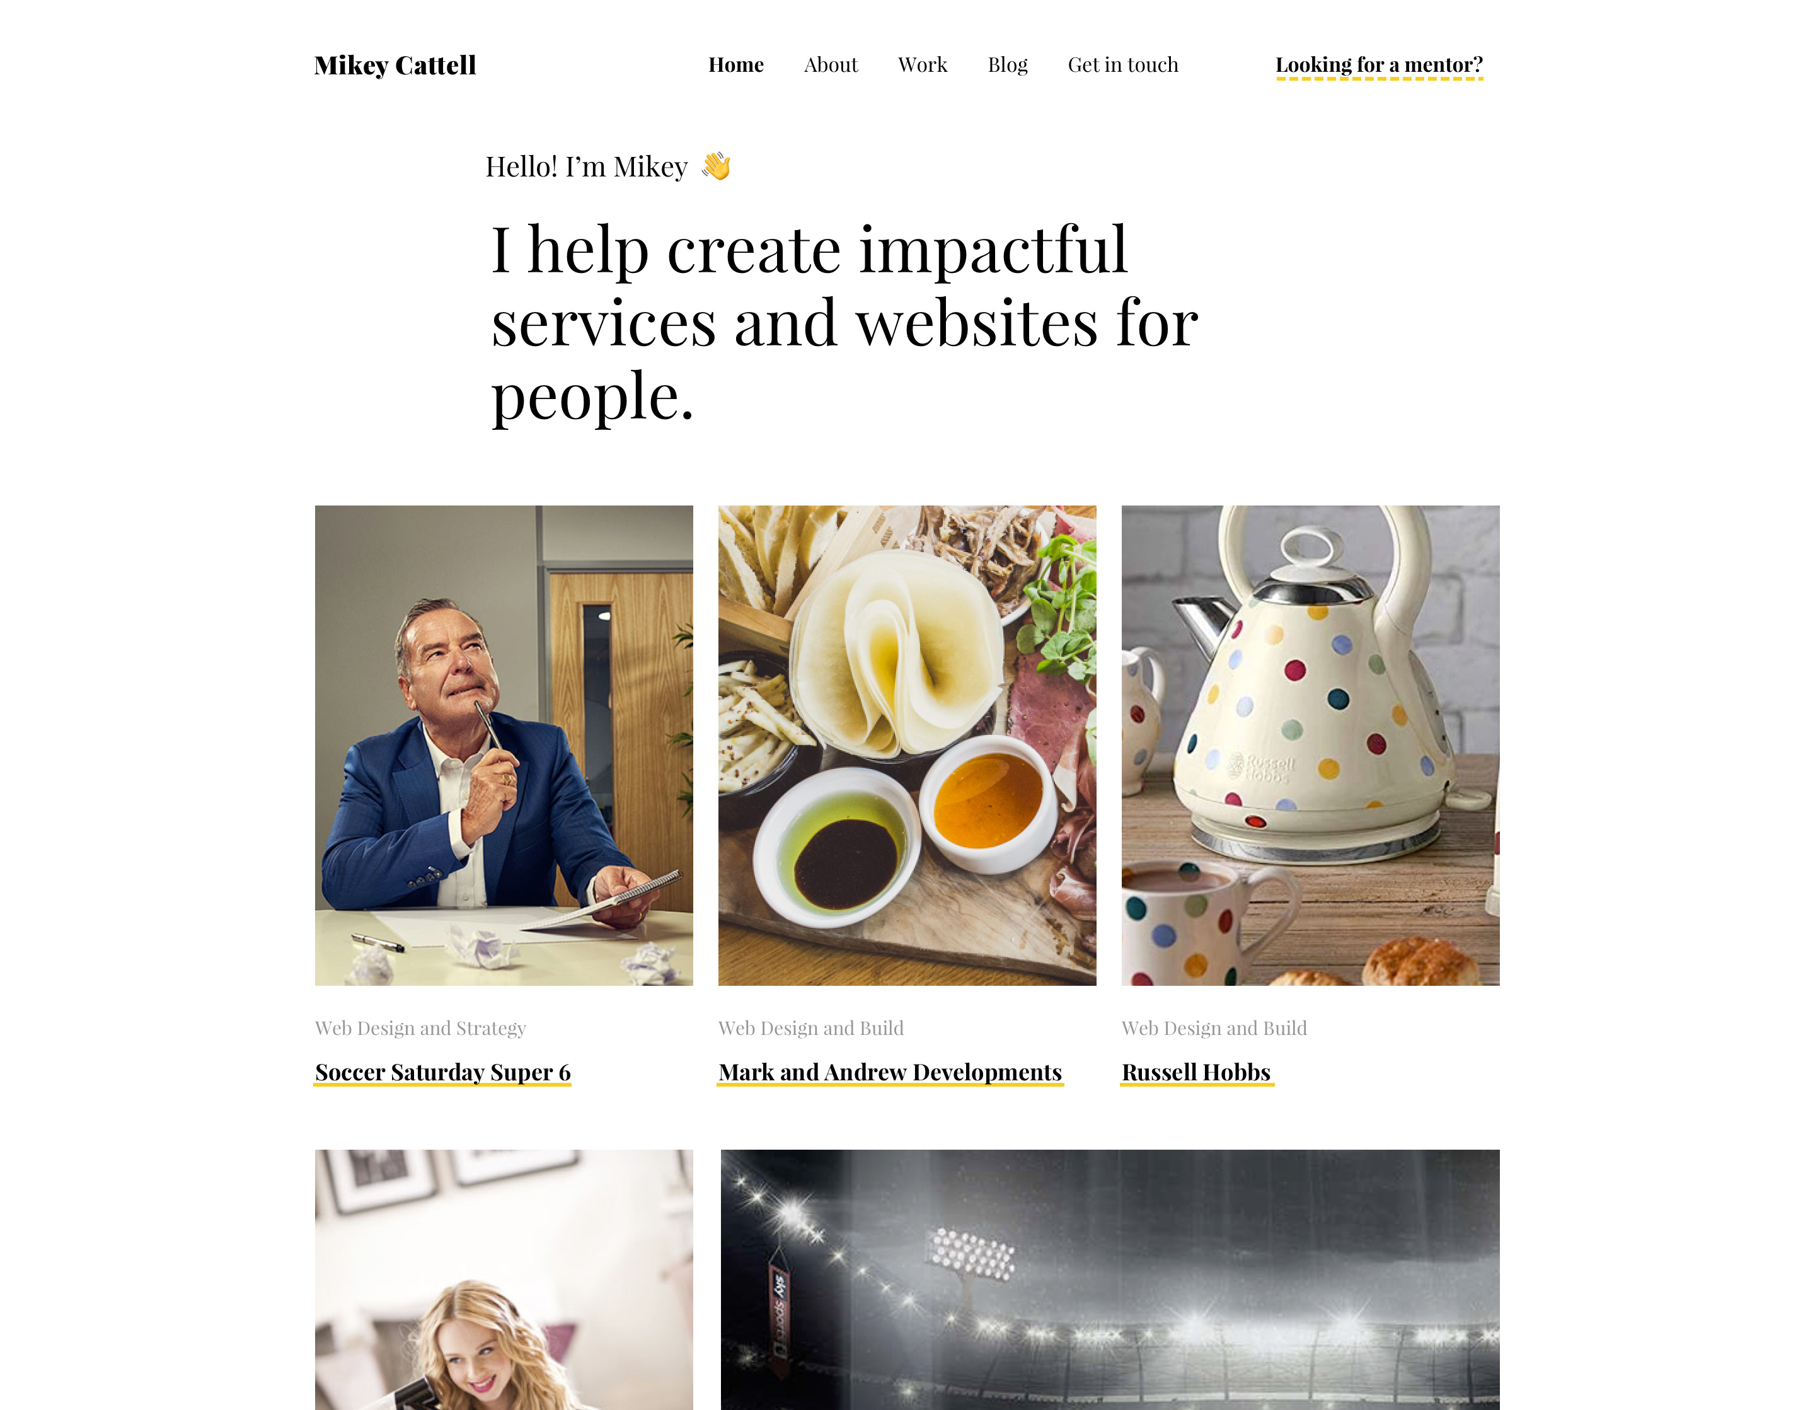The width and height of the screenshot is (1815, 1410).
Task: Open Mark and Andrew Developments link
Action: [890, 1072]
